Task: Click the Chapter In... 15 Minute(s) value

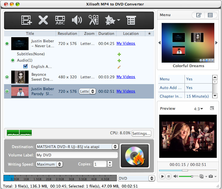Action: [x=198, y=96]
